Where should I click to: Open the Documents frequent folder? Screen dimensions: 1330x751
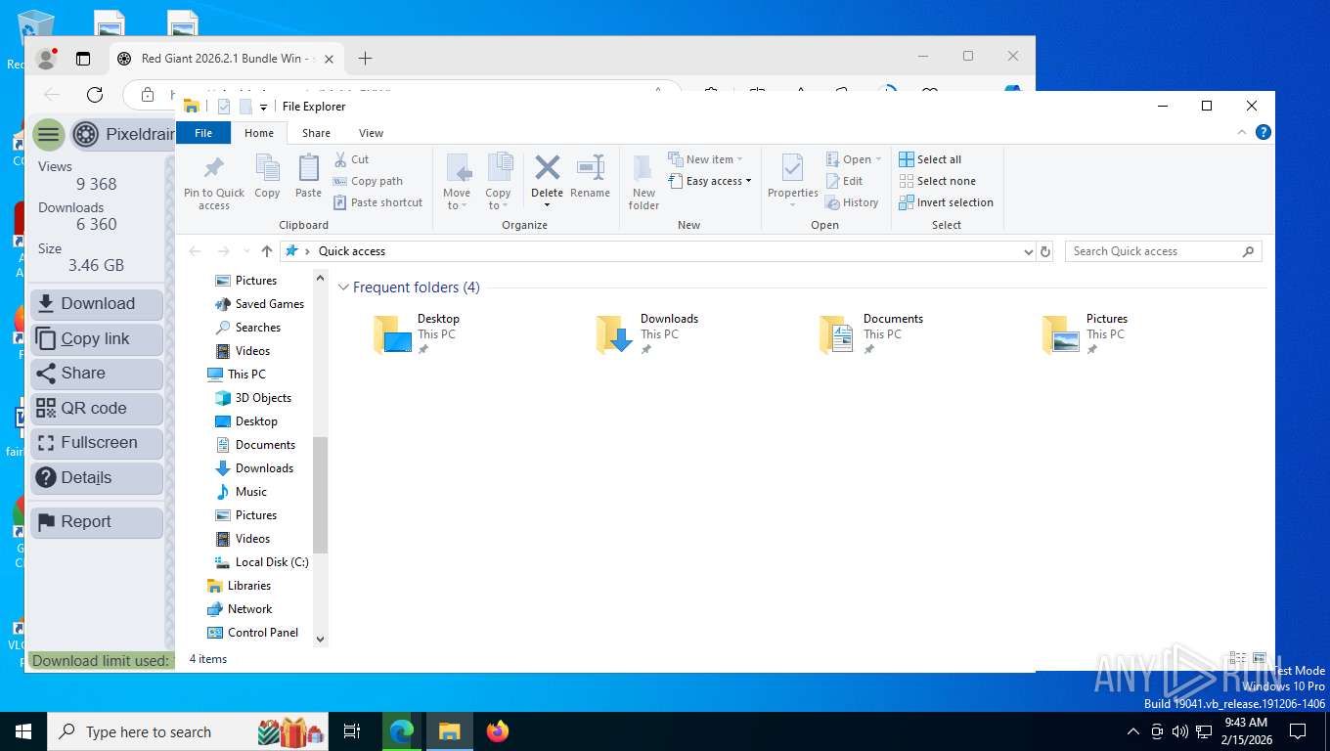pos(870,333)
